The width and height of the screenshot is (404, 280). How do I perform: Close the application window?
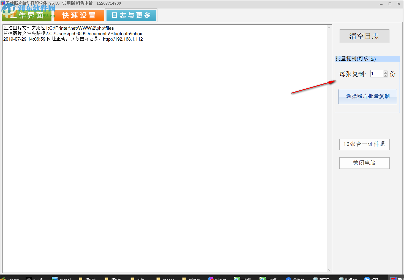point(399,4)
